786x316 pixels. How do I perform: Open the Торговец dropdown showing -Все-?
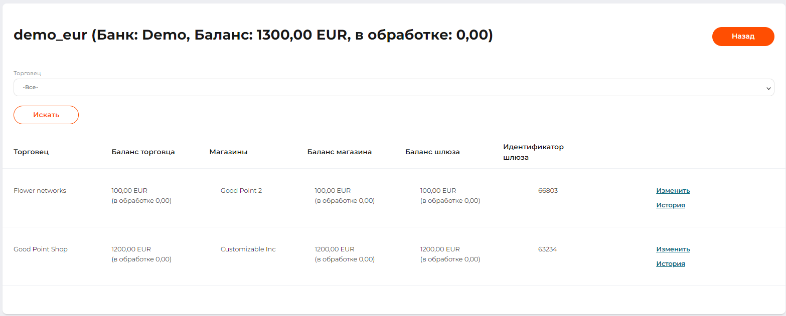(393, 88)
